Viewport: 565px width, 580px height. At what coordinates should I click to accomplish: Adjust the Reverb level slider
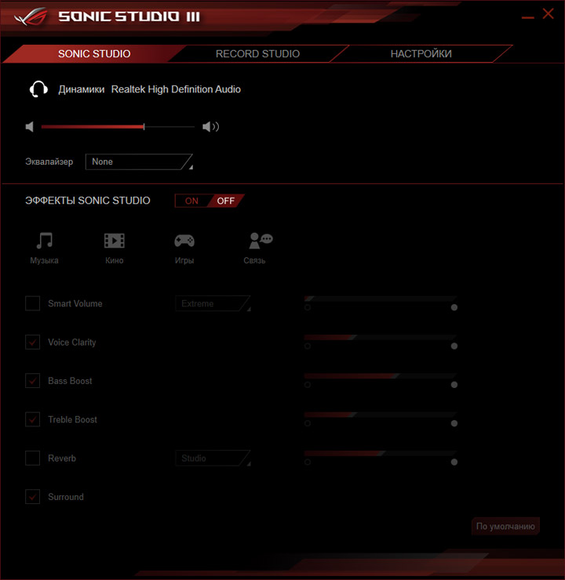[381, 453]
